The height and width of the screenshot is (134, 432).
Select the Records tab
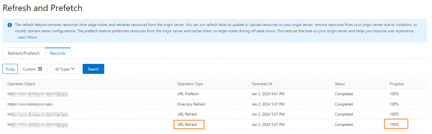(58, 53)
